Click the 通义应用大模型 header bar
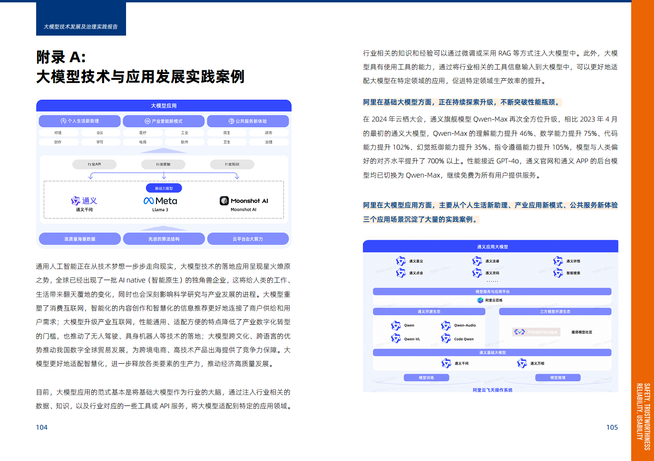This screenshot has width=654, height=461. [490, 246]
